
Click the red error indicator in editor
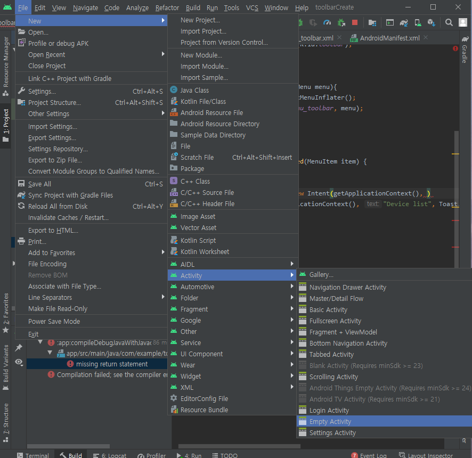click(x=455, y=48)
